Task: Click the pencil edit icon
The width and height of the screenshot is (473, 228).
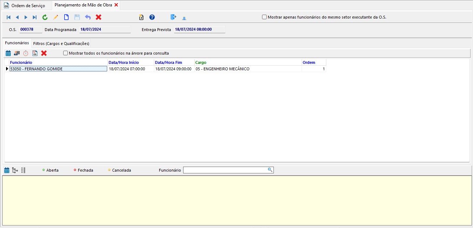Action: 55,17
